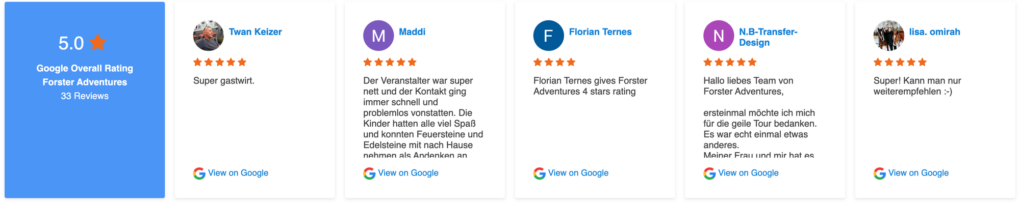Open lisa. omirah reviewer name link
The image size is (1020, 203).
coord(934,32)
